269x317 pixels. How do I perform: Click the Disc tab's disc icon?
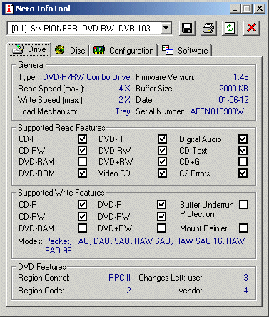click(59, 50)
